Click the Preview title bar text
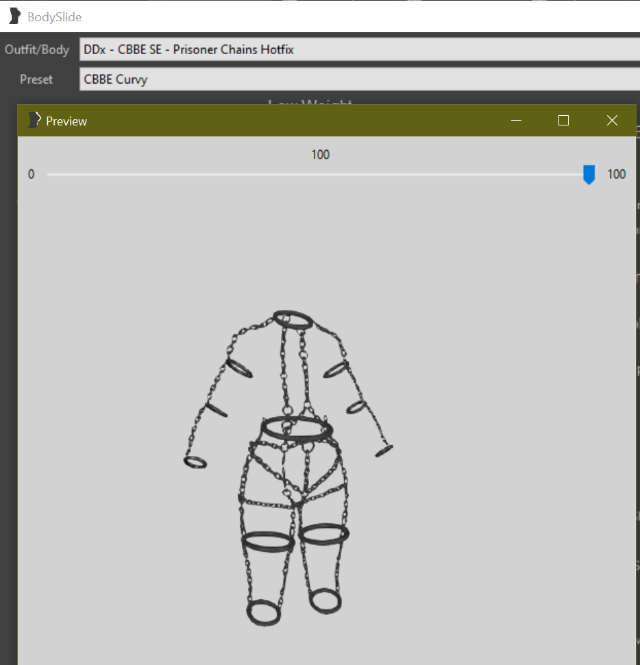Viewport: 640px width, 665px height. click(66, 121)
